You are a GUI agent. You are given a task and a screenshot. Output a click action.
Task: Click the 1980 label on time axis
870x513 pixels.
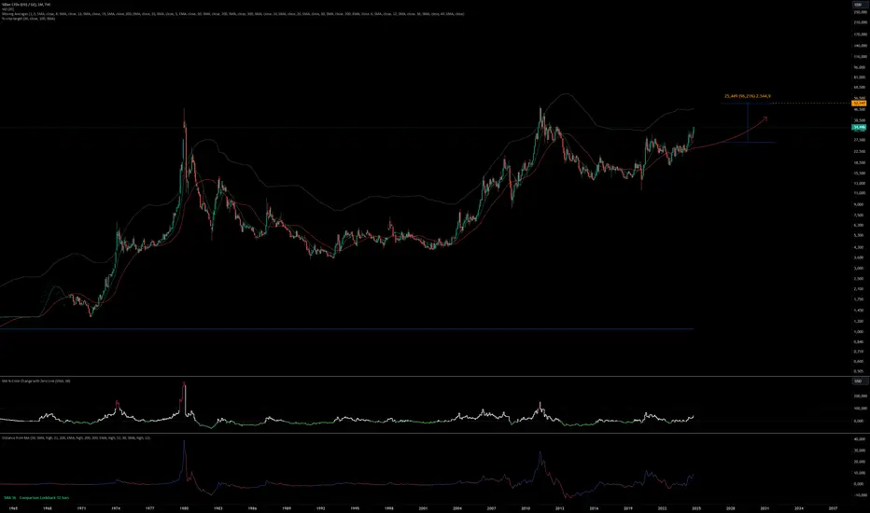coord(184,508)
